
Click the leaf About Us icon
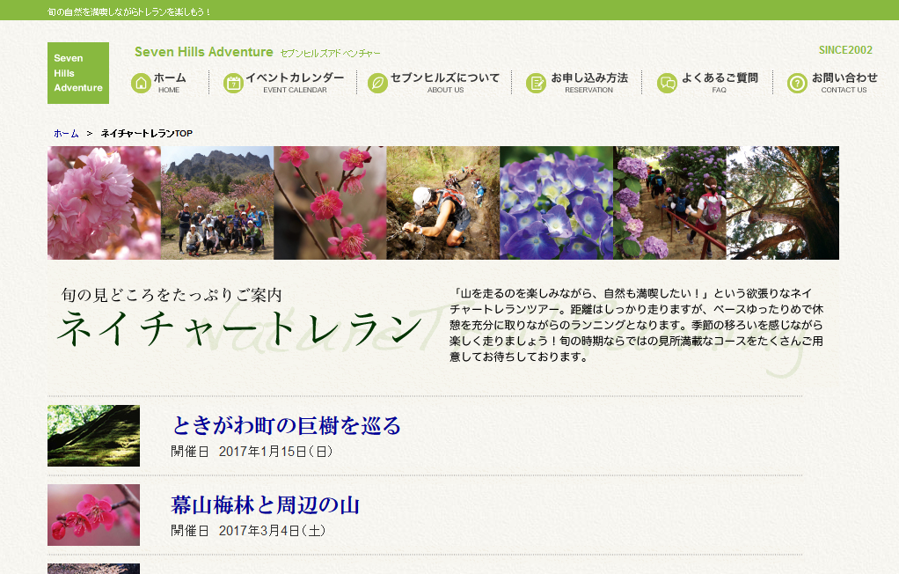[378, 84]
